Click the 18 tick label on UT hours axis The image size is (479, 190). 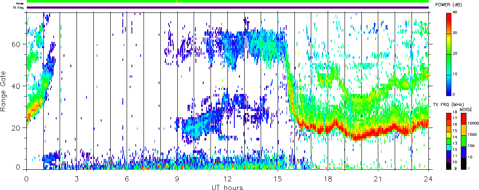click(x=328, y=179)
